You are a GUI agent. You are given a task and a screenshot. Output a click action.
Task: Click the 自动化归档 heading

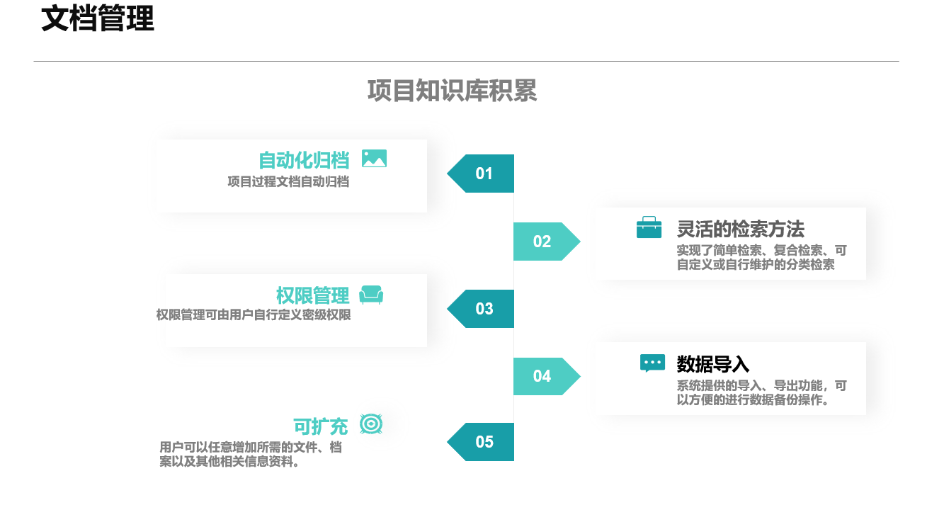click(x=304, y=160)
